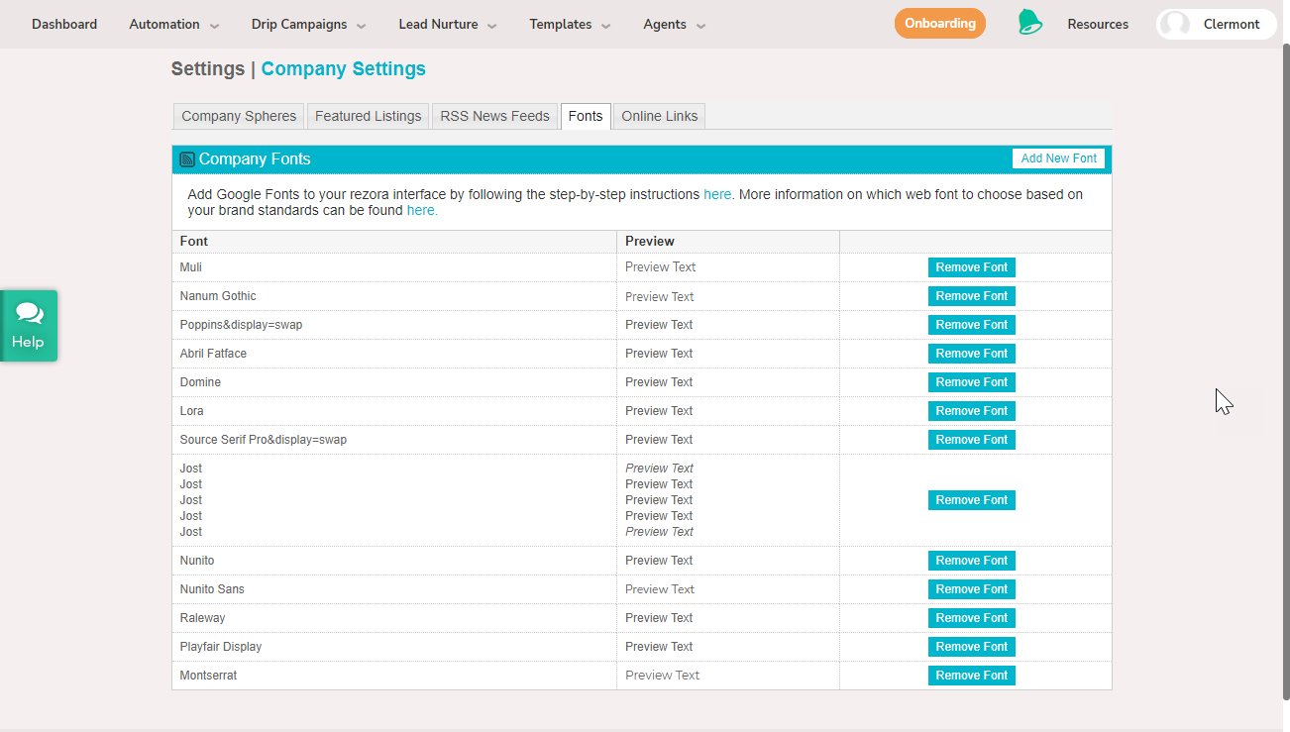Remove the Poppins&display=swap font
The height and width of the screenshot is (732, 1290).
[x=972, y=325]
